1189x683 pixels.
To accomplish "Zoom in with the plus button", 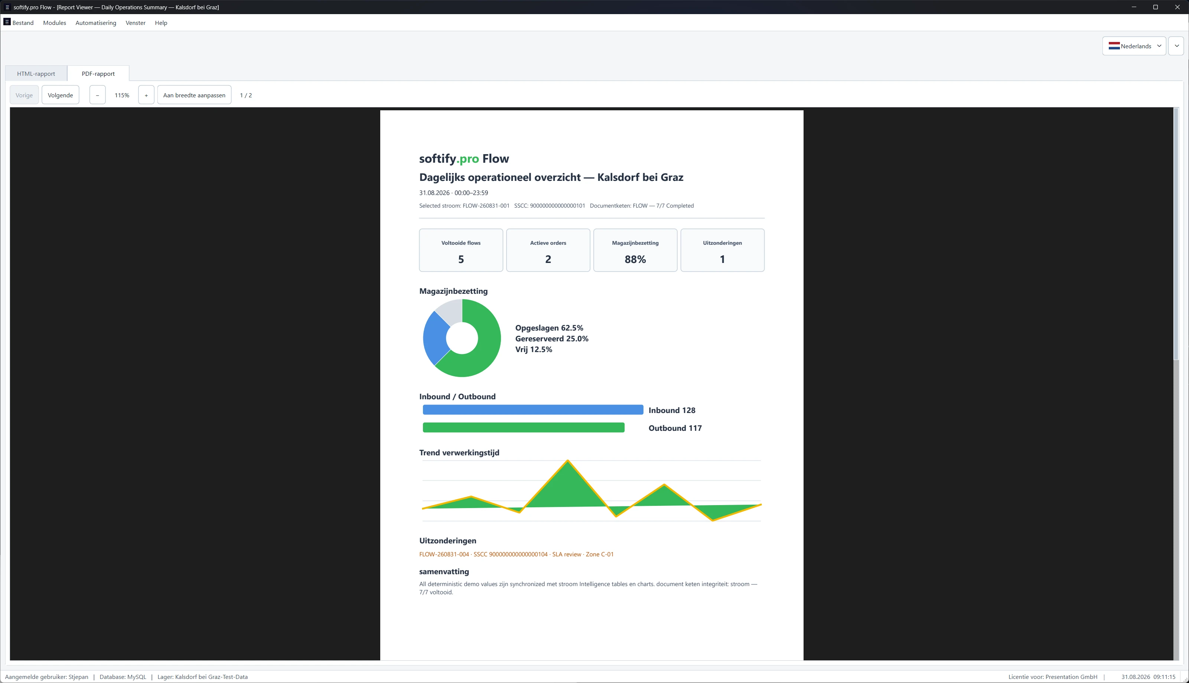I will [146, 95].
